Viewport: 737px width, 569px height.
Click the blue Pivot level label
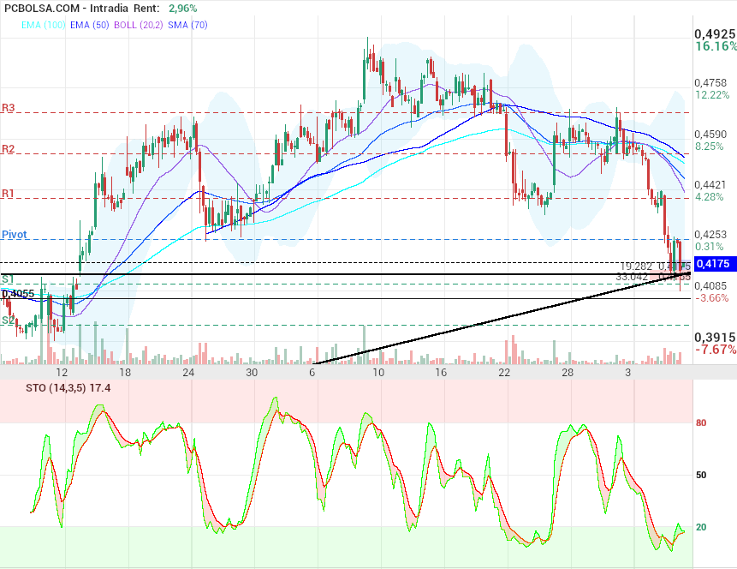(x=15, y=234)
